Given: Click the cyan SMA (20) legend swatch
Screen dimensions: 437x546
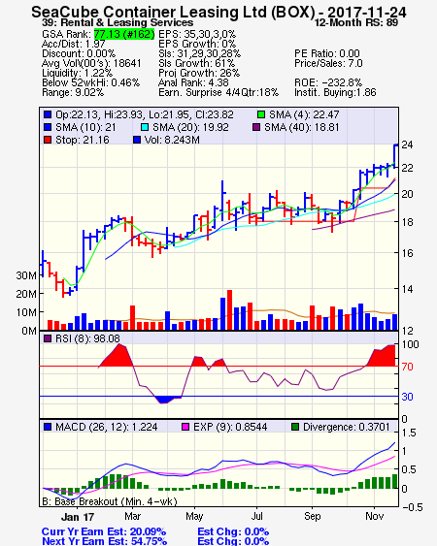Looking at the screenshot, I should [145, 127].
